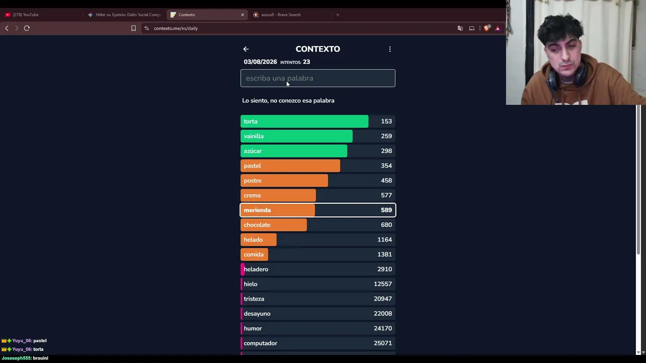Select the 'azúcar' guess row
The height and width of the screenshot is (363, 646).
coord(318,151)
